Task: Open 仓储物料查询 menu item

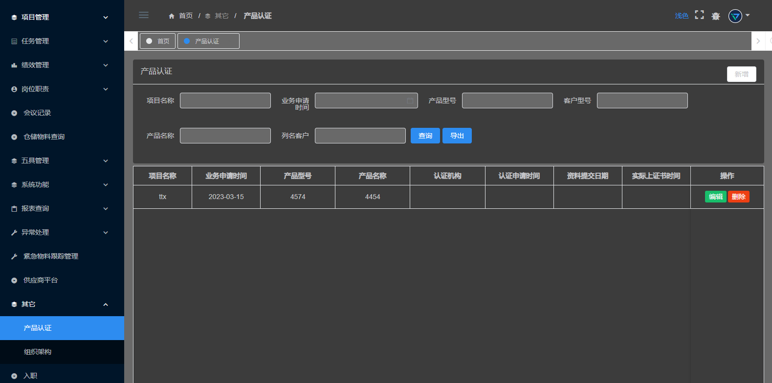Action: coord(62,137)
